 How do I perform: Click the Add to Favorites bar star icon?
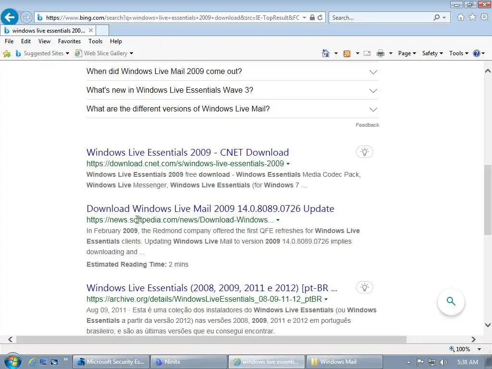pos(7,53)
